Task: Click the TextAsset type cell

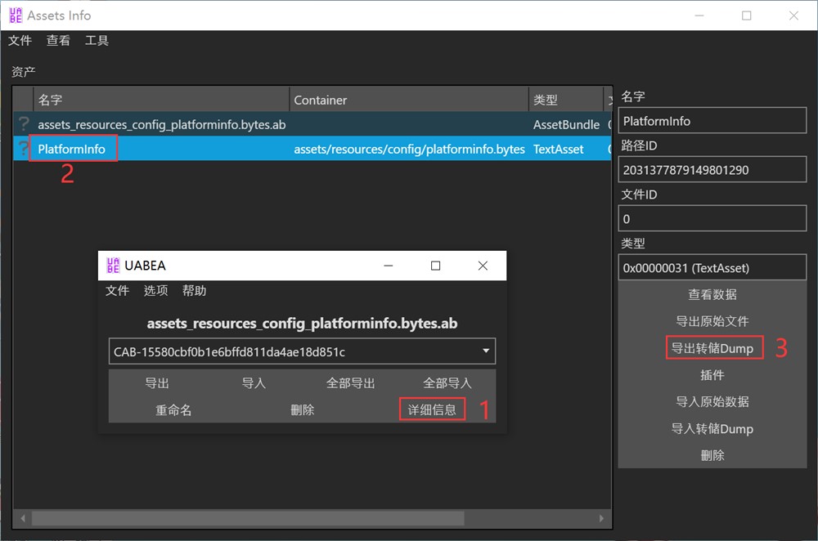Action: pyautogui.click(x=558, y=149)
